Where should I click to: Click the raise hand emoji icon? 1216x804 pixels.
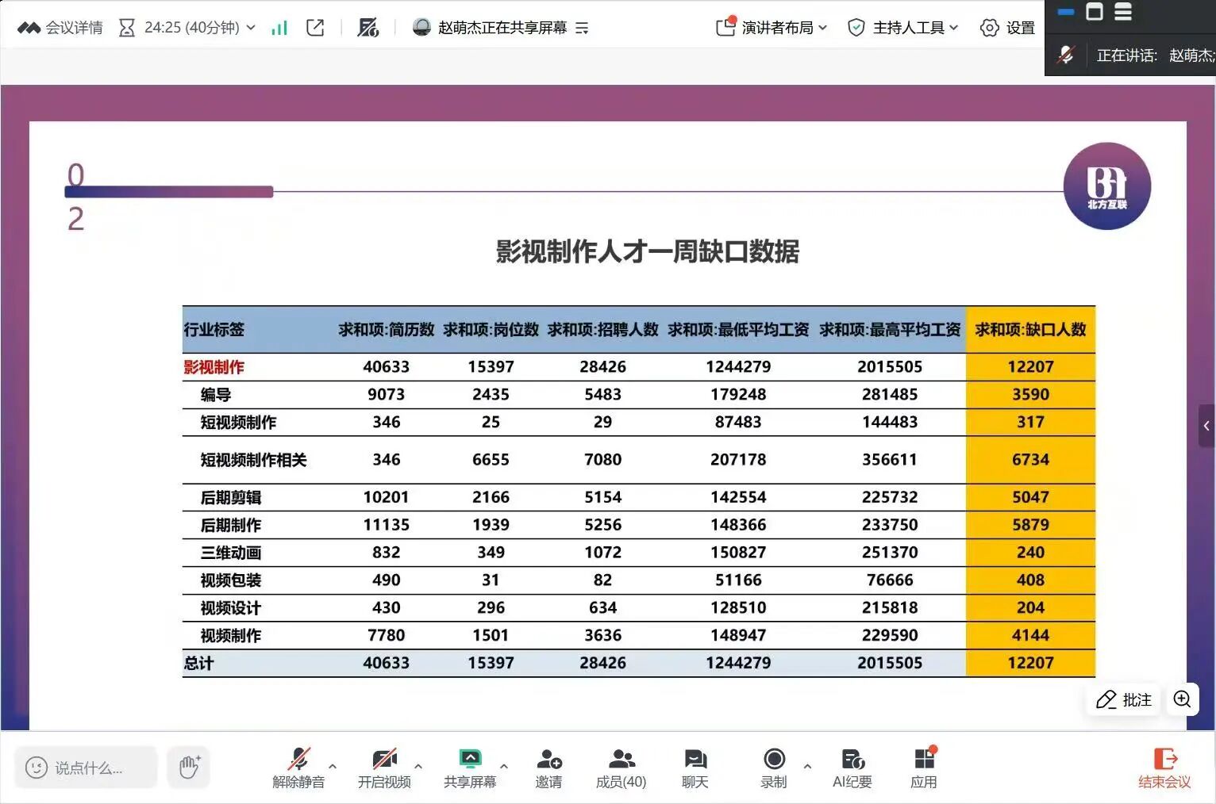(x=189, y=767)
